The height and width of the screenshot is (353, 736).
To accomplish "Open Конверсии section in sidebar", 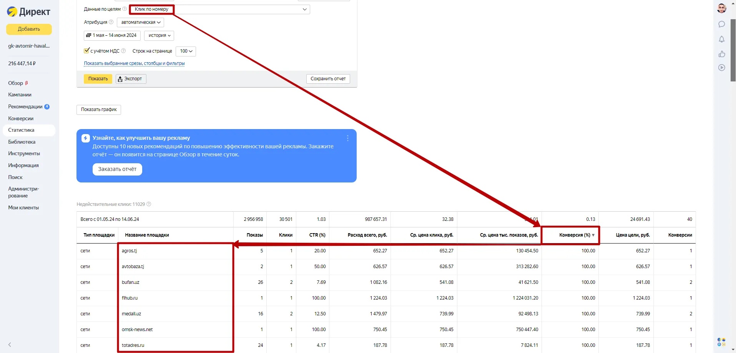I will (21, 118).
